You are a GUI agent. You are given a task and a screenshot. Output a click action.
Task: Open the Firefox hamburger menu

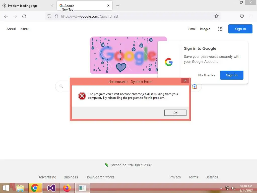[x=251, y=16]
